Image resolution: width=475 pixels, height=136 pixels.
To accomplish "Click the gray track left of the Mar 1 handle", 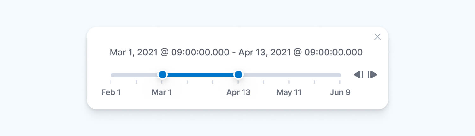I will 135,75.
